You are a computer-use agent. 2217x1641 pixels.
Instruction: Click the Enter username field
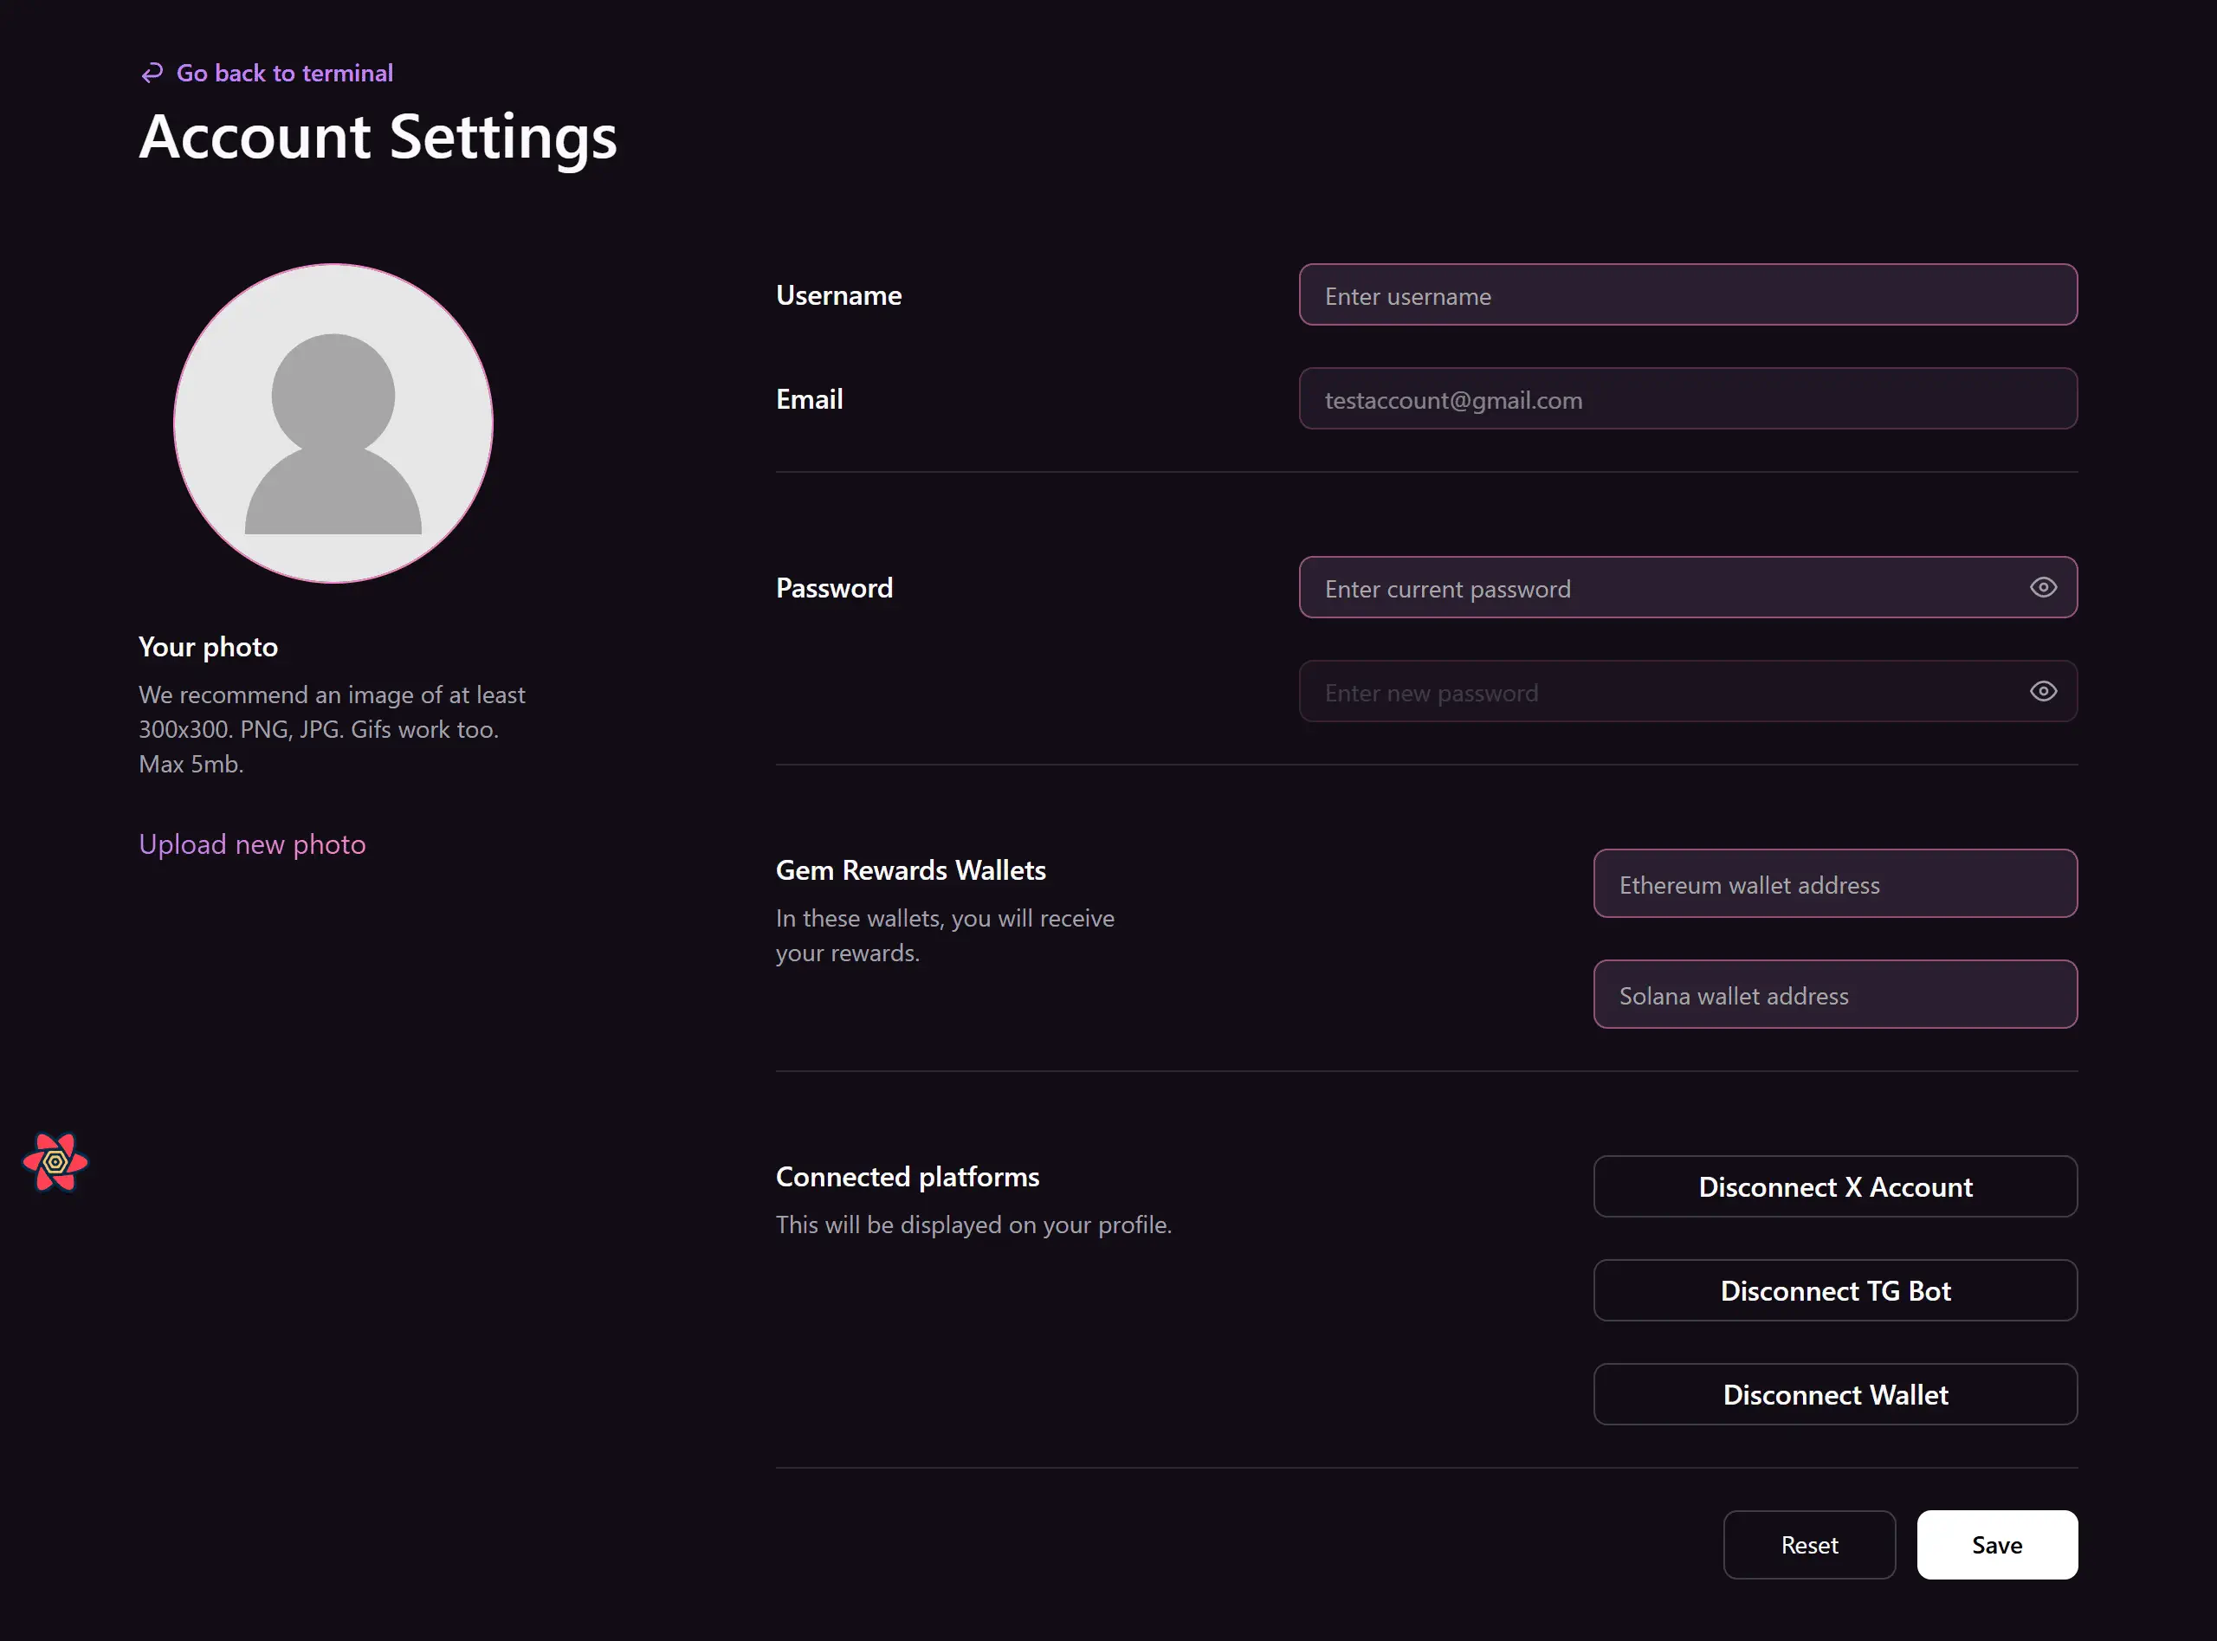tap(1687, 295)
